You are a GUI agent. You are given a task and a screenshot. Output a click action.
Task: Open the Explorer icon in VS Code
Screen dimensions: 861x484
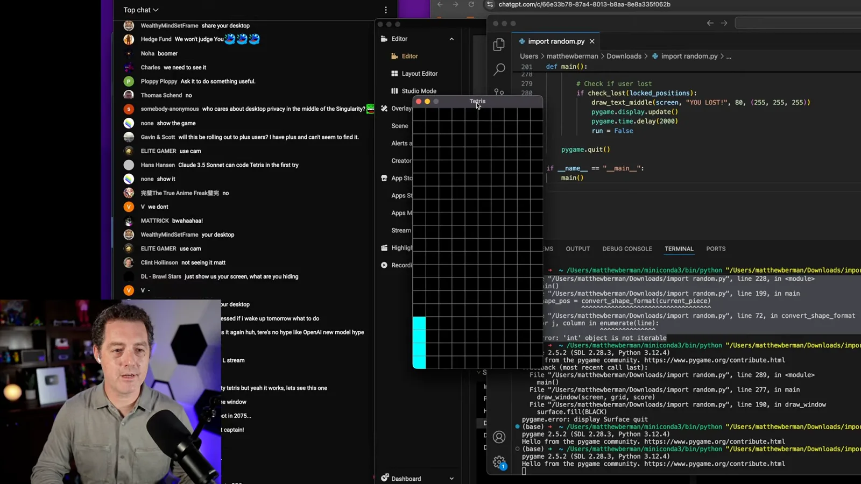[499, 45]
